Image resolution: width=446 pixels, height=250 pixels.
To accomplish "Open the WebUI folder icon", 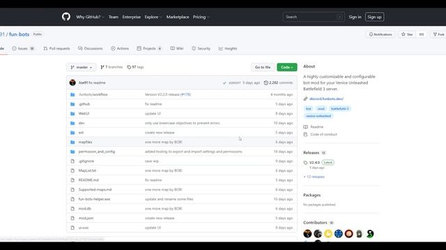I will (x=72, y=114).
